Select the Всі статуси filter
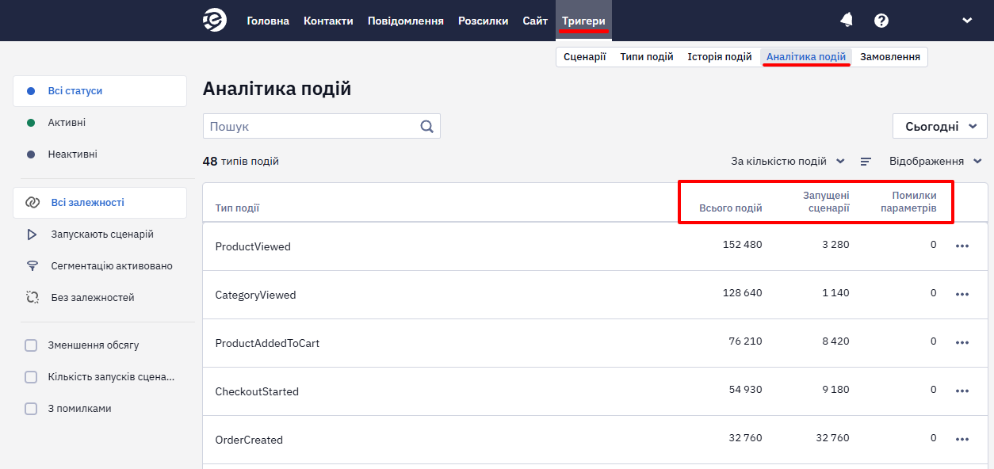Screen dimensions: 994x469 (x=100, y=91)
